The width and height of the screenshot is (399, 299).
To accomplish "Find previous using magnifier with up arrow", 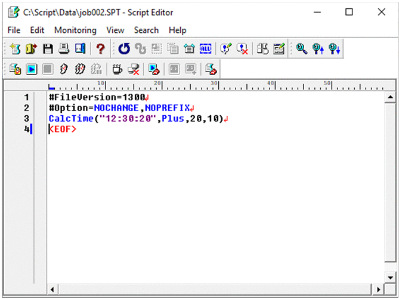I will click(x=318, y=48).
